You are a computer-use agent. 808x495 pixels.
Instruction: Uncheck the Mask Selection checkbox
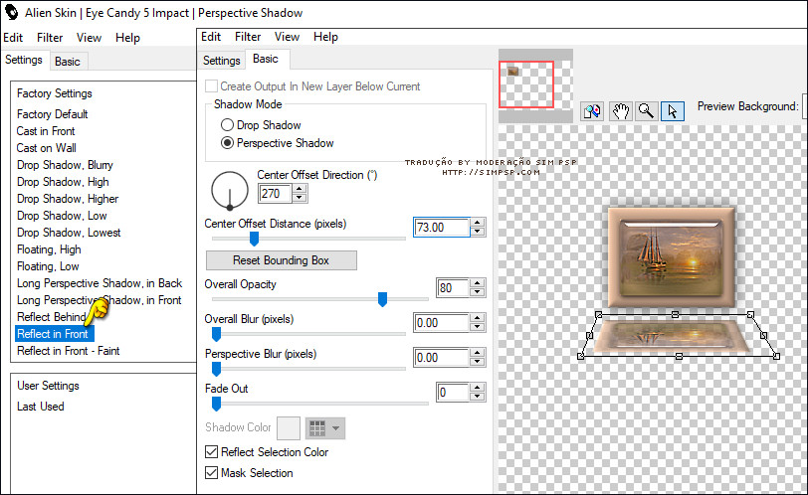[x=211, y=473]
